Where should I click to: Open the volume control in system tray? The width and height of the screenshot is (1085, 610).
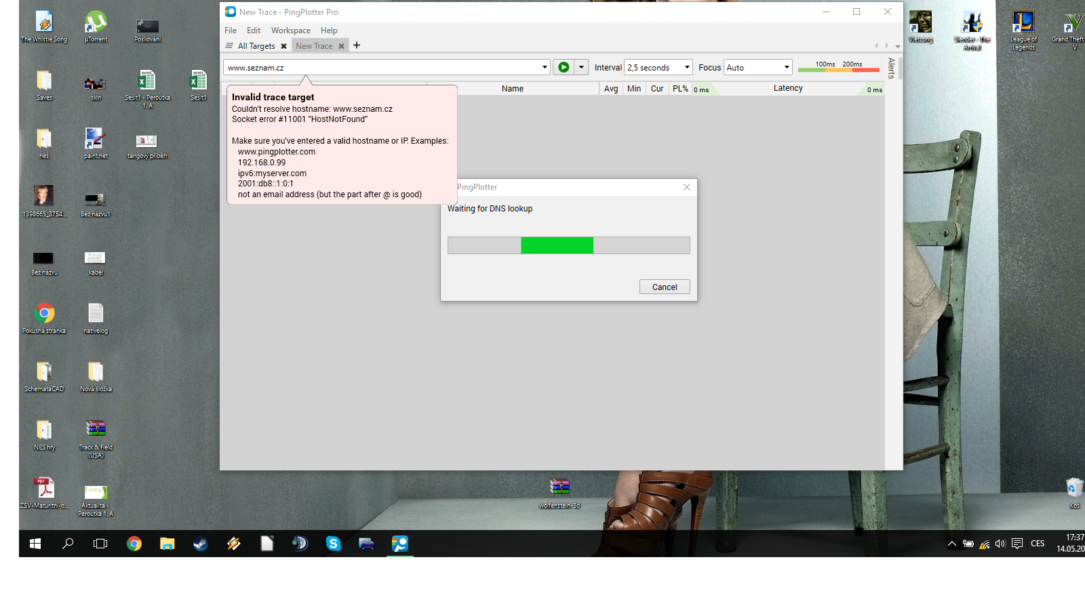point(1000,544)
